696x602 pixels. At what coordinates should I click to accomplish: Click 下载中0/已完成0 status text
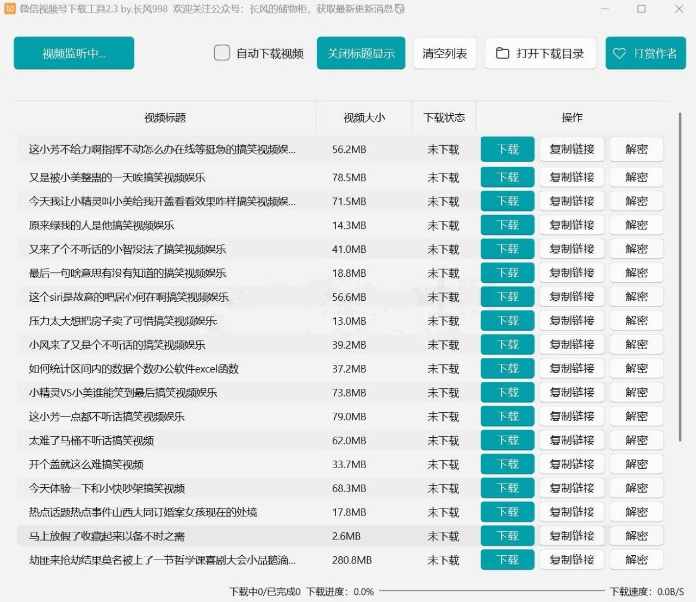coord(264,592)
